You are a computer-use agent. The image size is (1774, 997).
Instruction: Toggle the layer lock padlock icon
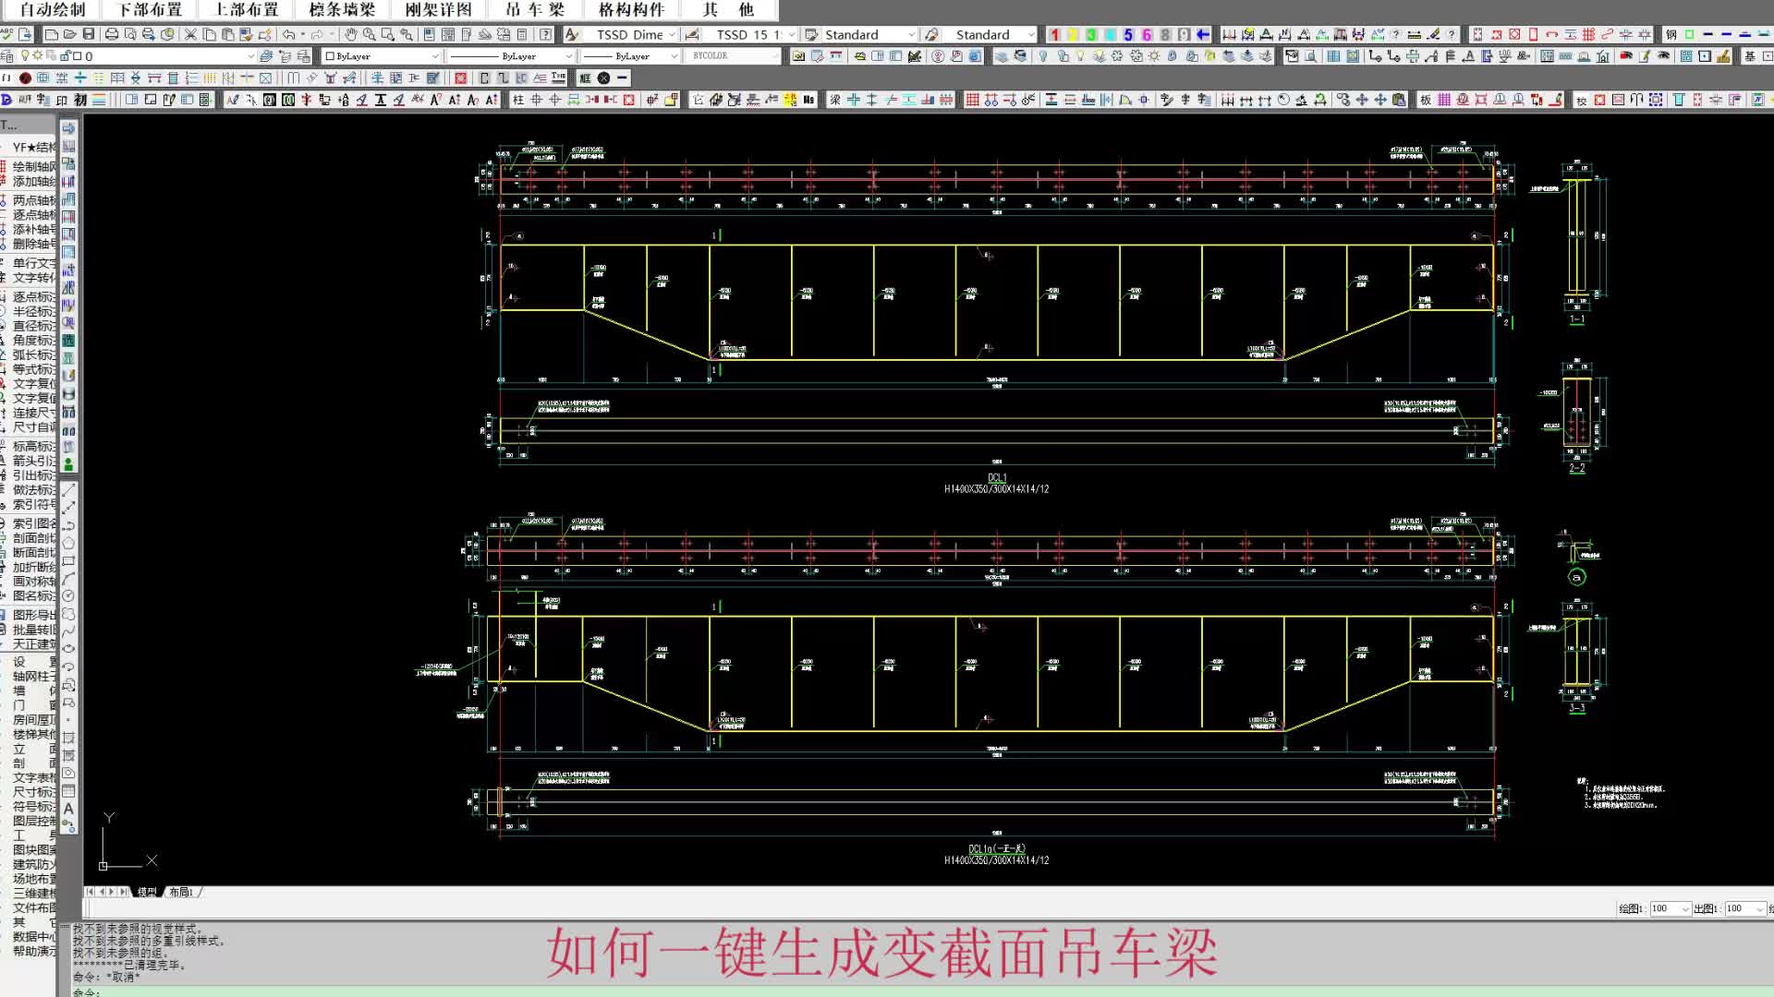64,55
